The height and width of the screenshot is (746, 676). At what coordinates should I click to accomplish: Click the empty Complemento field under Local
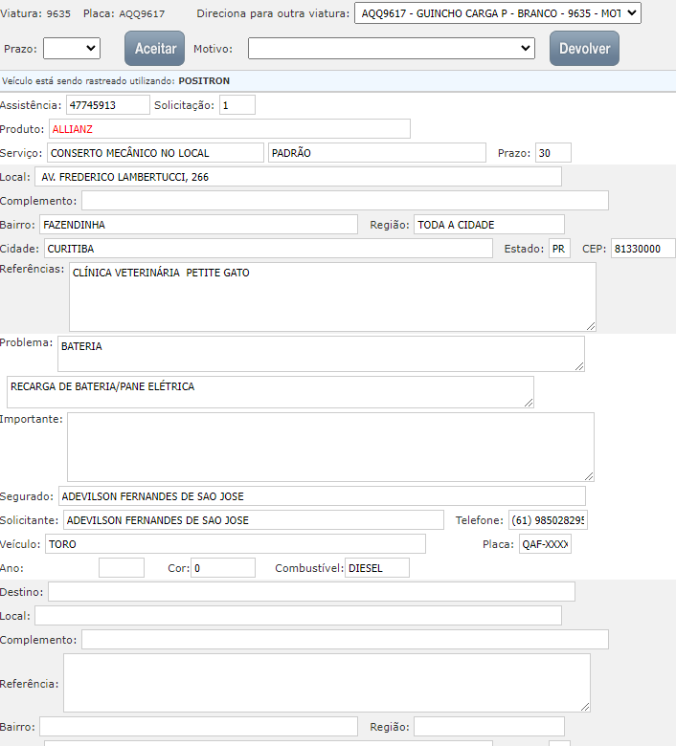click(345, 201)
